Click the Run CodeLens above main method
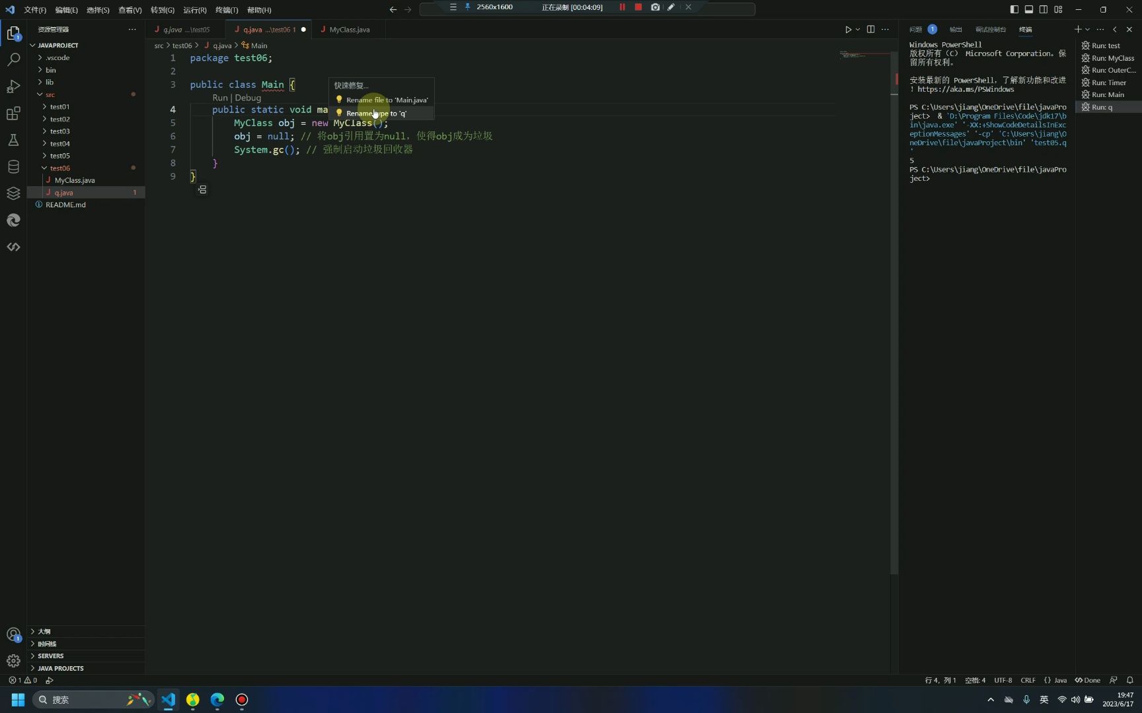Screen dimensions: 1142x713 click(x=219, y=98)
